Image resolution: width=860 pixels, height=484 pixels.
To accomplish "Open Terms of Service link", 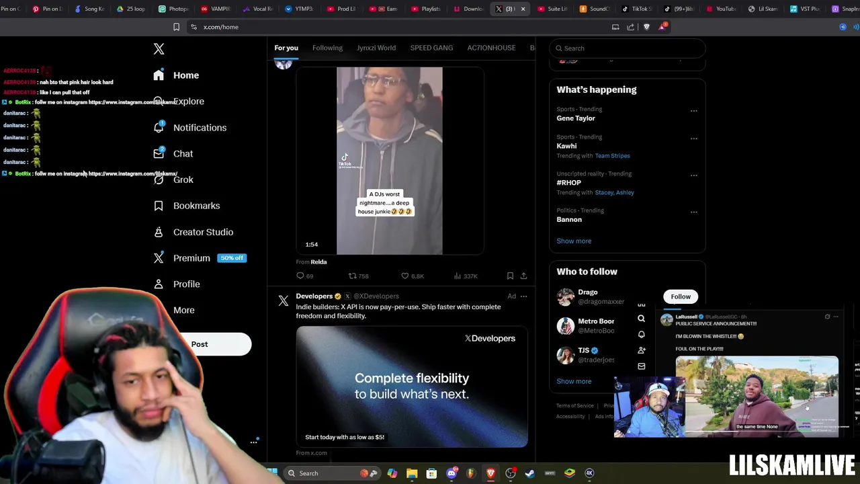I will click(574, 406).
